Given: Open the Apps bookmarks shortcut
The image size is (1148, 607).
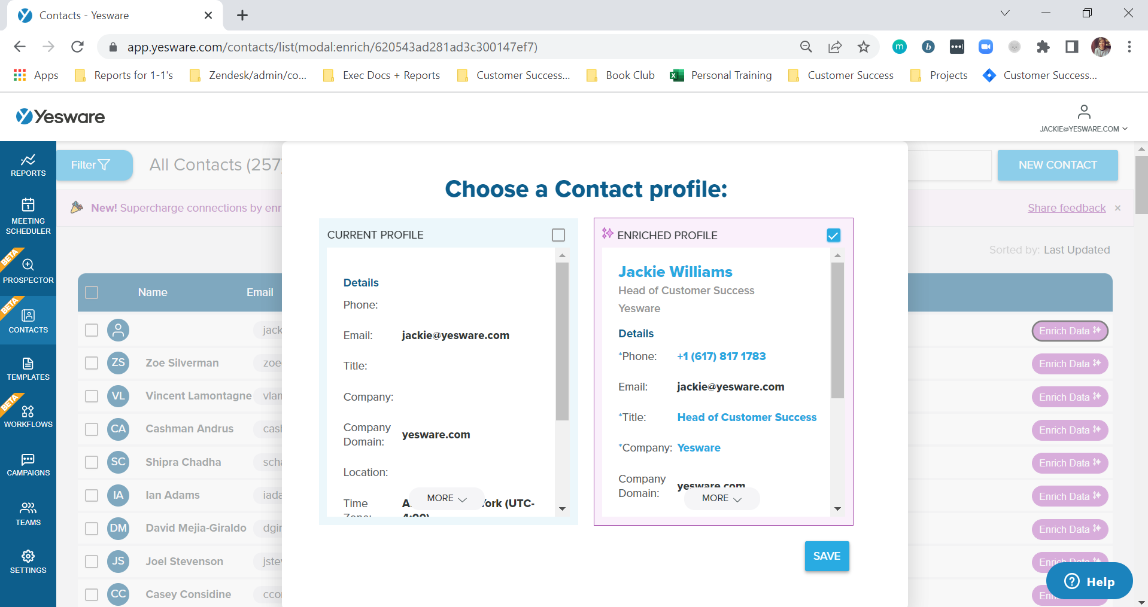Looking at the screenshot, I should click(x=36, y=75).
